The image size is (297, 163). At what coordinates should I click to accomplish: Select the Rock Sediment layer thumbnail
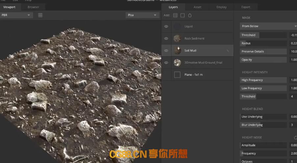click(x=177, y=39)
